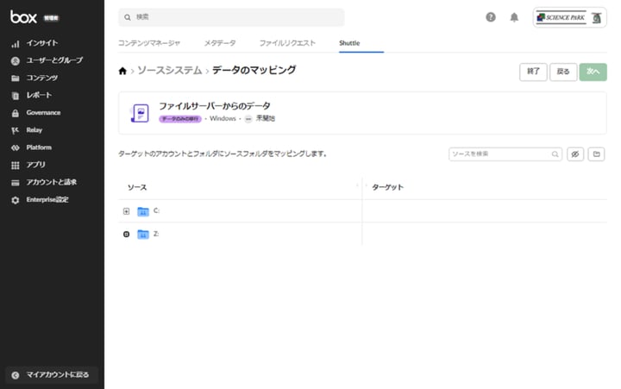Image resolution: width=621 pixels, height=389 pixels.
Task: Toggle the hidden items eye icon
Action: tap(575, 154)
